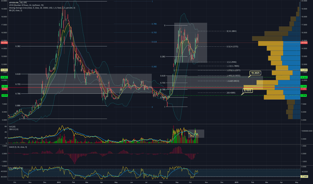
Task: Select the blue 0.618 Fibonacci label
Action: point(154,42)
